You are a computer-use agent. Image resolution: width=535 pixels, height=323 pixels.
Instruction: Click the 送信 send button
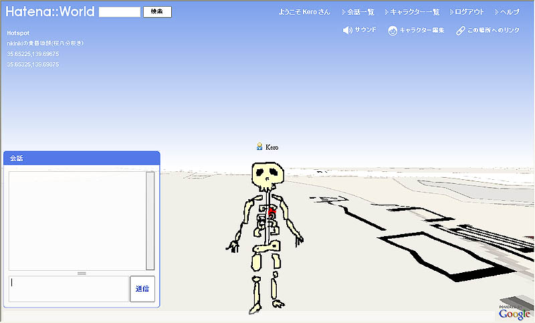pyautogui.click(x=142, y=289)
